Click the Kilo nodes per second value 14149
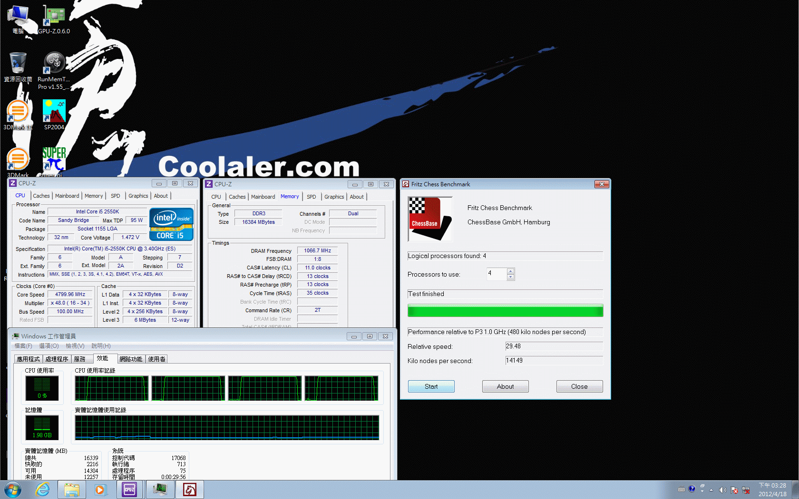Image resolution: width=799 pixels, height=499 pixels. [x=554, y=361]
